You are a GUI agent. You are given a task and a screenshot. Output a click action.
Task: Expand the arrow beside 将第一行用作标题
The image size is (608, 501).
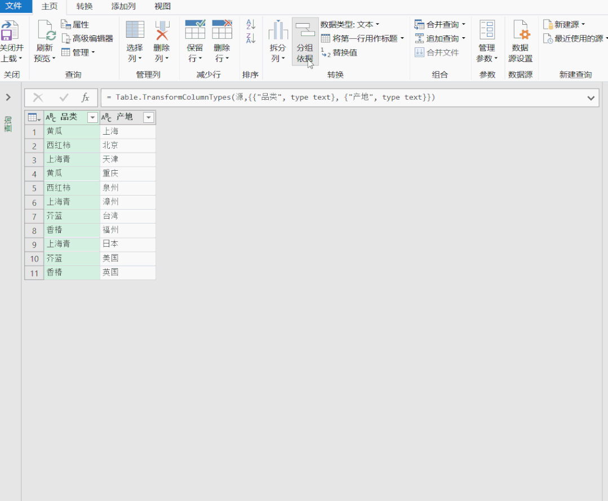402,38
